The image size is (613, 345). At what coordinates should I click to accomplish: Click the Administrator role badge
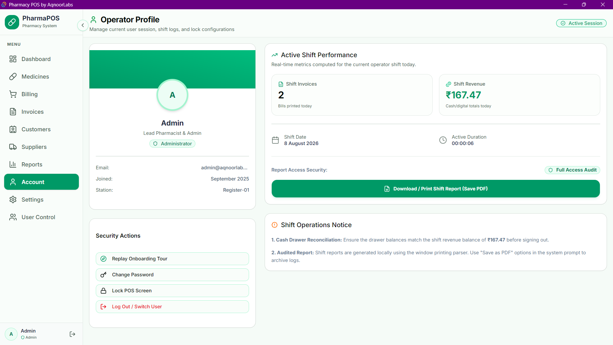click(x=172, y=144)
